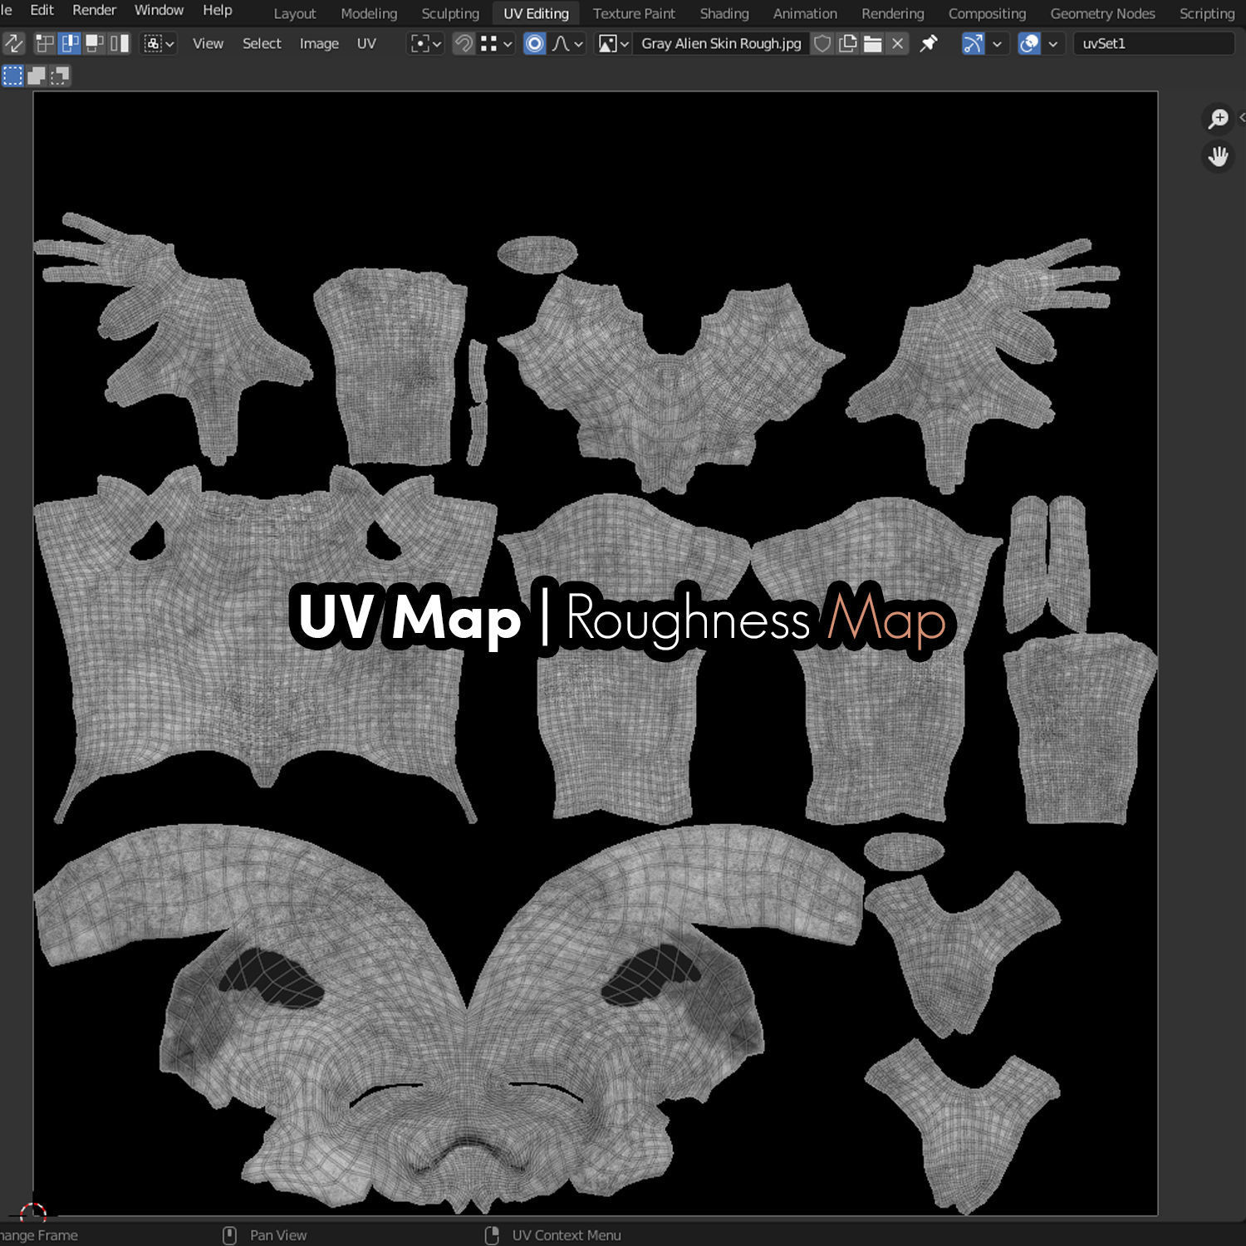1246x1246 pixels.
Task: Switch to Geometry Nodes workspace tab
Action: pos(1102,13)
